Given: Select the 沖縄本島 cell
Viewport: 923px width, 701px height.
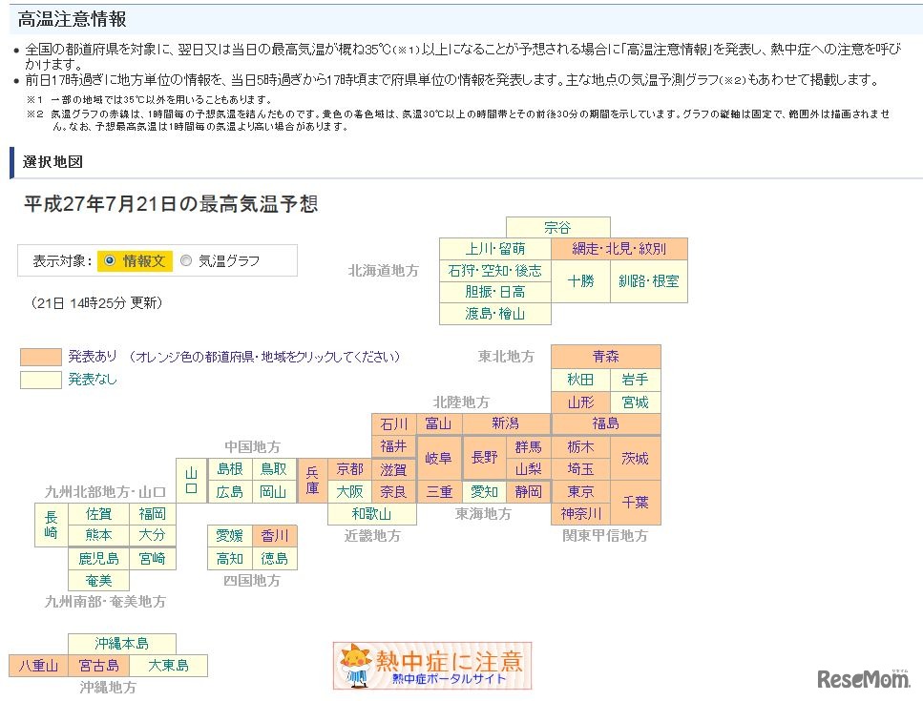Looking at the screenshot, I should click(x=119, y=643).
